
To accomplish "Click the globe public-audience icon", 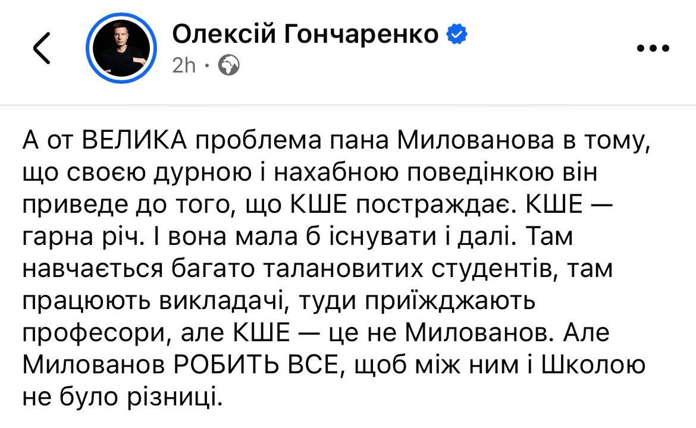I will [229, 65].
